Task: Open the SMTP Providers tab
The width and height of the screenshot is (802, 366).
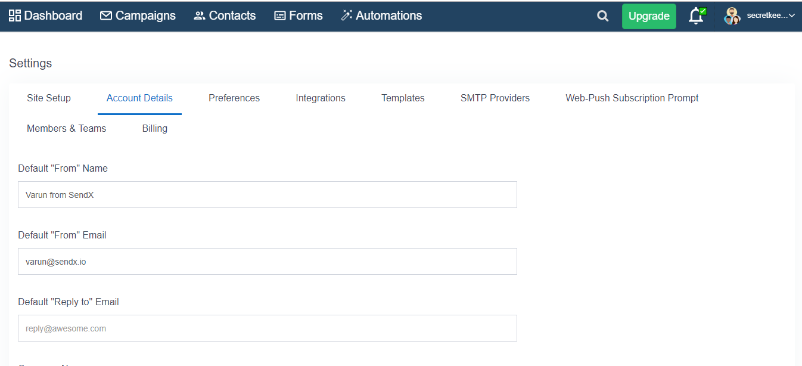Action: [x=495, y=98]
